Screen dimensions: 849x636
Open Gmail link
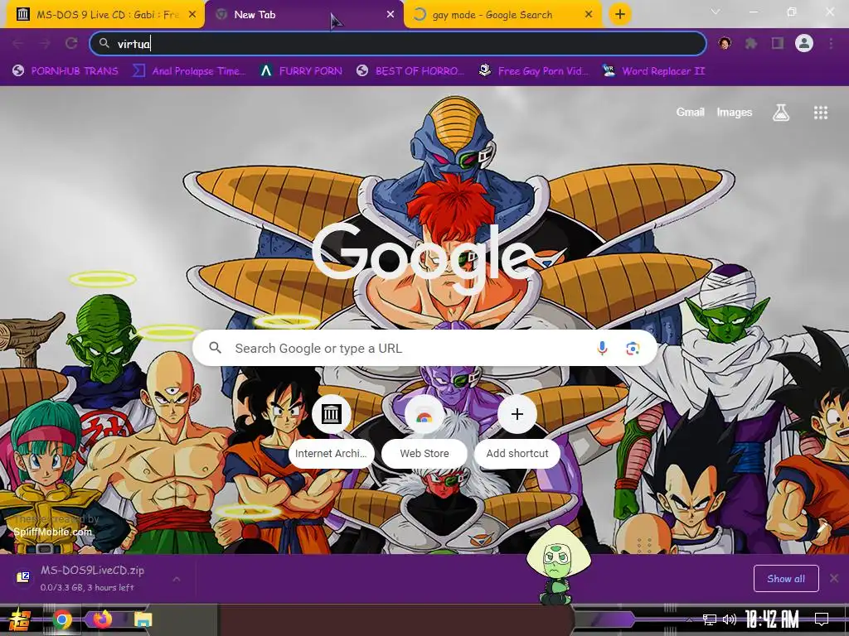691,112
